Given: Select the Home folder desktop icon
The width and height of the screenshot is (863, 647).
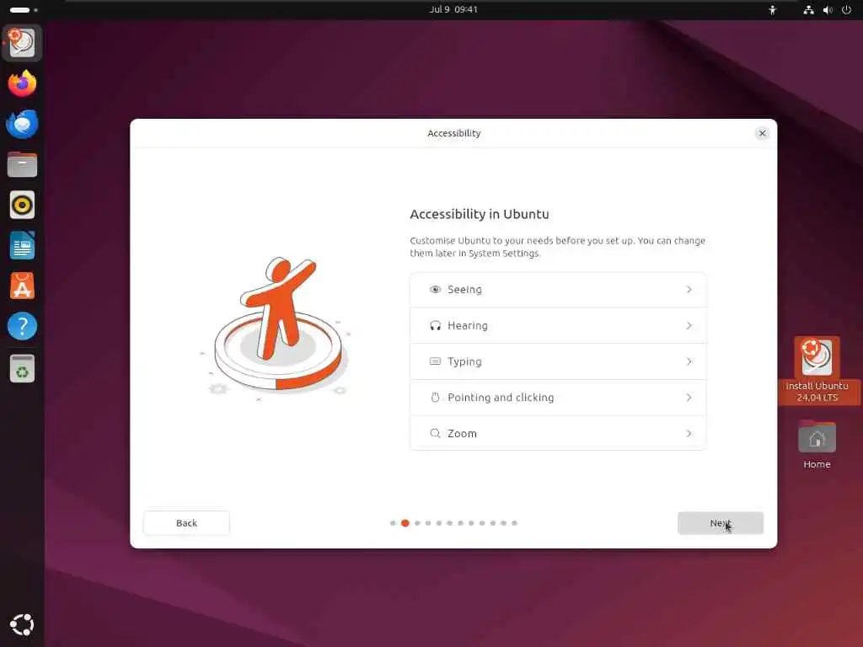Looking at the screenshot, I should pos(817,445).
